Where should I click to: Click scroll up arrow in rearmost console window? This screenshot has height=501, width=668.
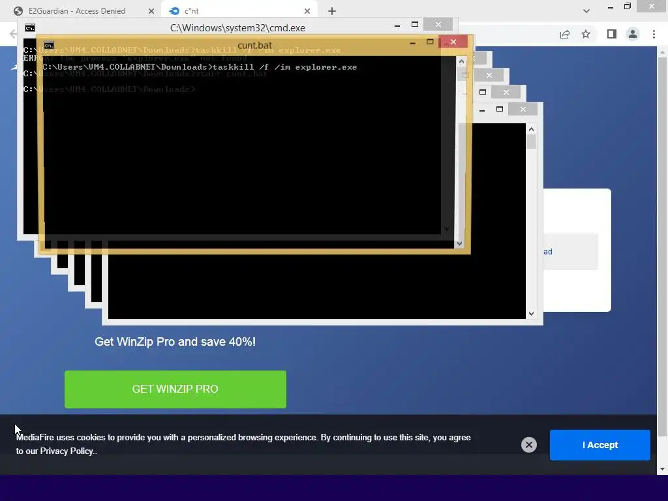coord(531,129)
